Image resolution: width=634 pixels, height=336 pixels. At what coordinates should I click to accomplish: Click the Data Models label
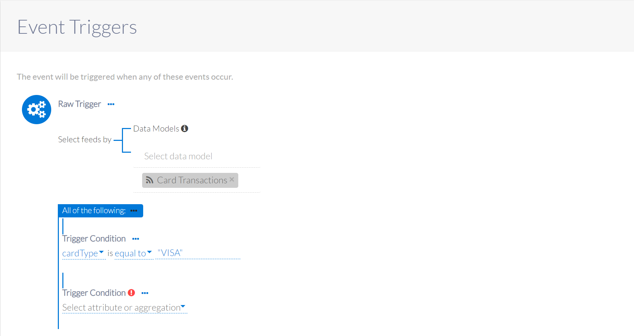(x=156, y=129)
